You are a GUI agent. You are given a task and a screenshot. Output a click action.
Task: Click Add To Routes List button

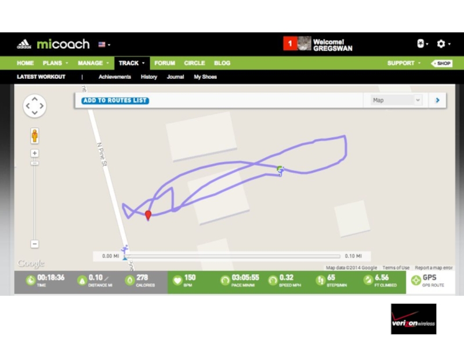coord(115,100)
